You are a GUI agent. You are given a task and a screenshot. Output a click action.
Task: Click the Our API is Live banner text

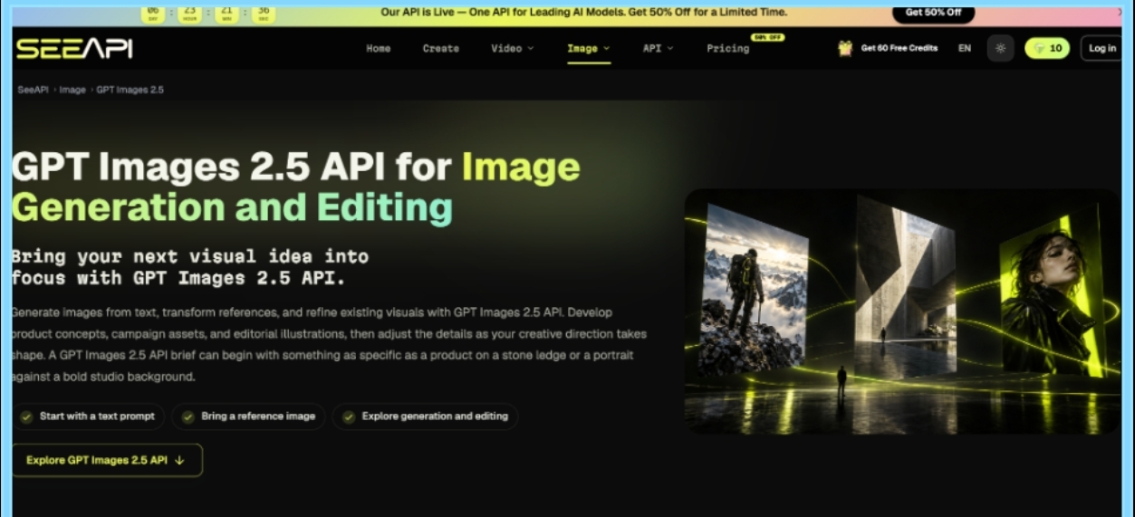(x=583, y=13)
